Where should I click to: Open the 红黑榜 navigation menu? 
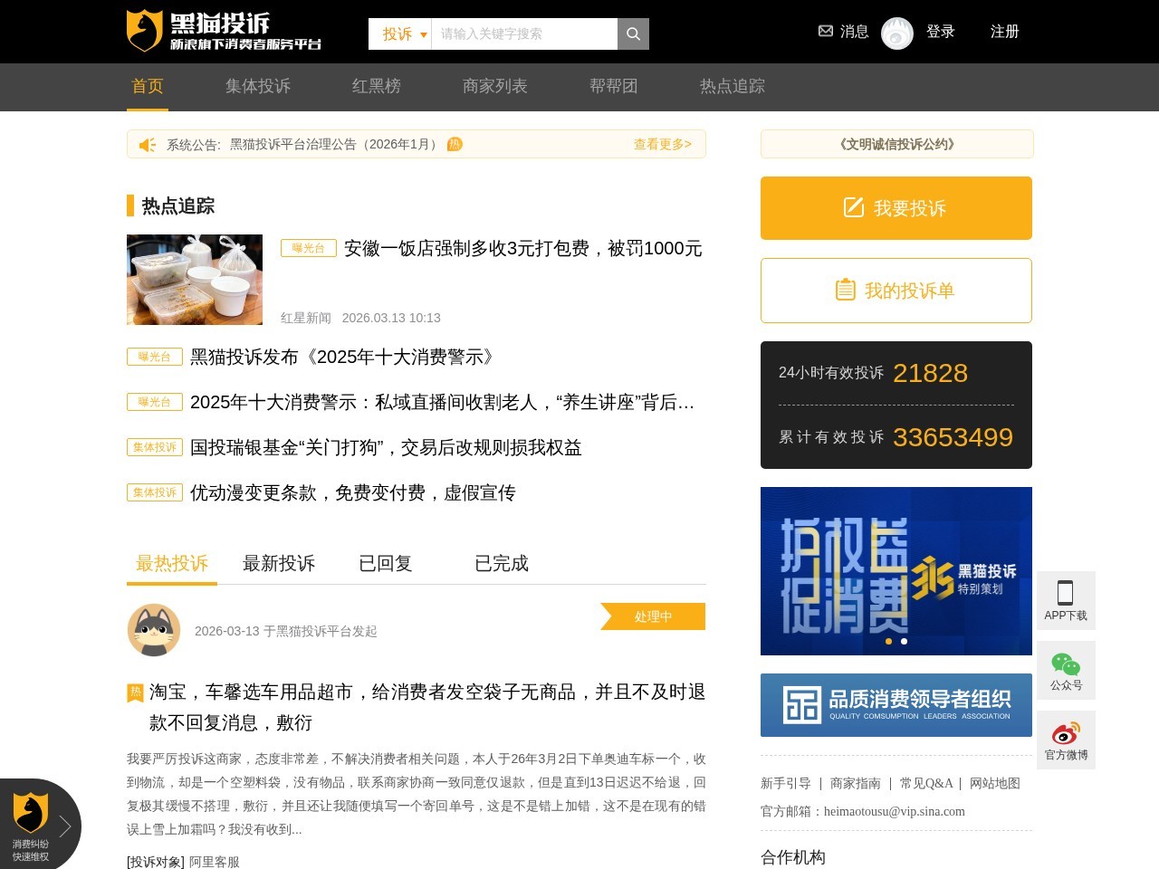point(376,86)
